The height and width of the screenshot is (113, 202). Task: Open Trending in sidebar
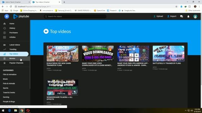point(13,49)
